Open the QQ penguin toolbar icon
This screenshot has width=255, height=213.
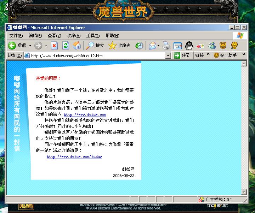coord(189,46)
